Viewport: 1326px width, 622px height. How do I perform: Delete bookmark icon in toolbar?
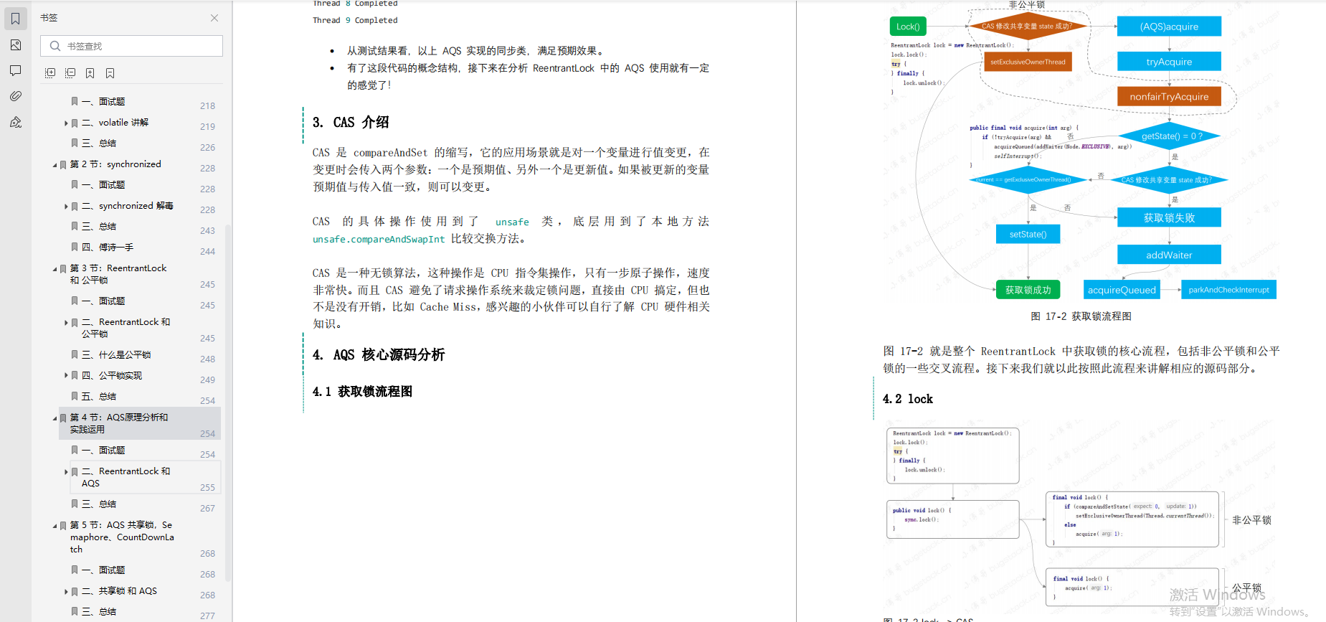point(110,73)
